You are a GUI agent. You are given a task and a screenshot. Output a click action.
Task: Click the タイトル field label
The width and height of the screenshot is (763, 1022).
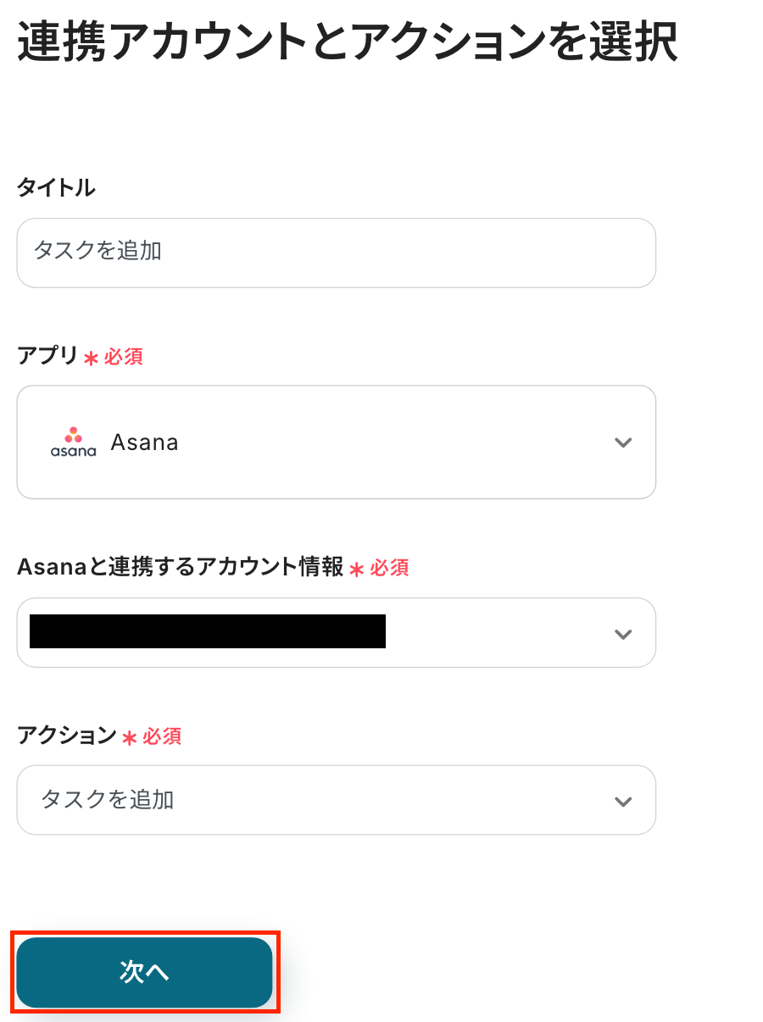coord(56,187)
